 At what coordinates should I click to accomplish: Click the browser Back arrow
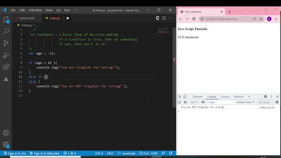coord(180,19)
